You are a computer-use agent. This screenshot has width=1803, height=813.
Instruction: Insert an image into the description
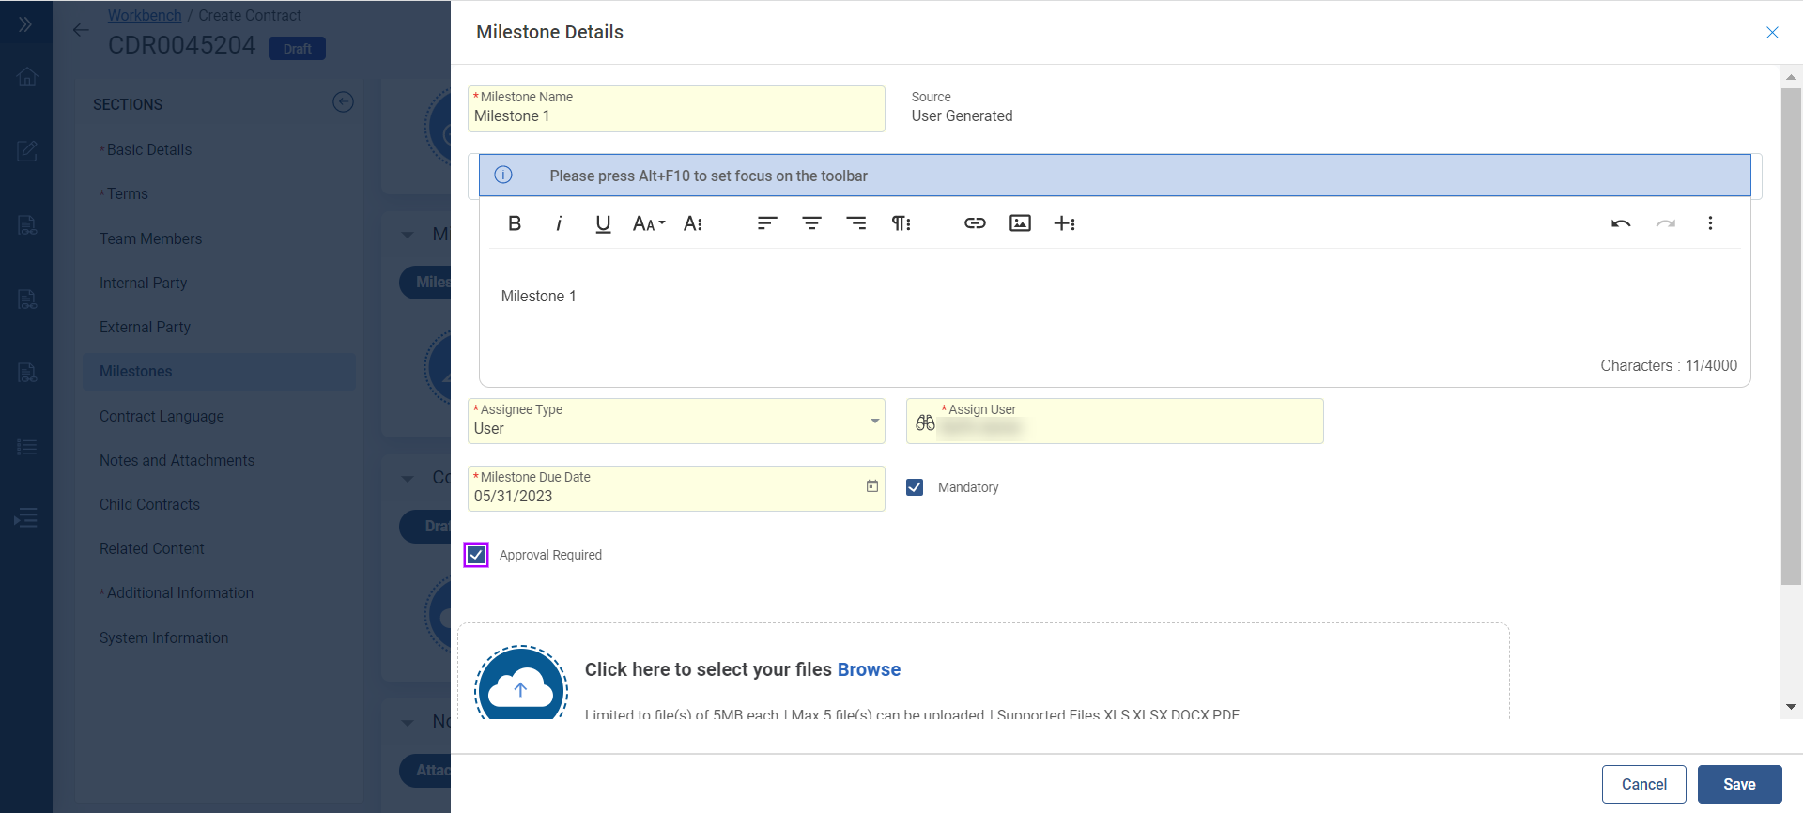tap(1020, 223)
